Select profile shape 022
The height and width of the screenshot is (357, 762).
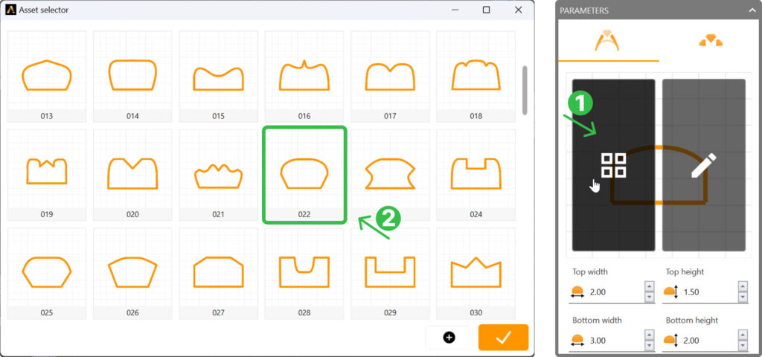click(x=304, y=174)
